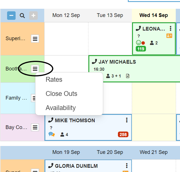
Task: Open the Superior room hamburger menu
Action: click(35, 39)
